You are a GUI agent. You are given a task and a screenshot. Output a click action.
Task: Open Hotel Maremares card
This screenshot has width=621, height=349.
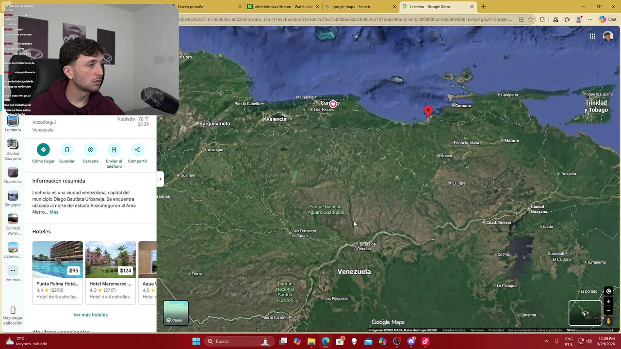(111, 272)
